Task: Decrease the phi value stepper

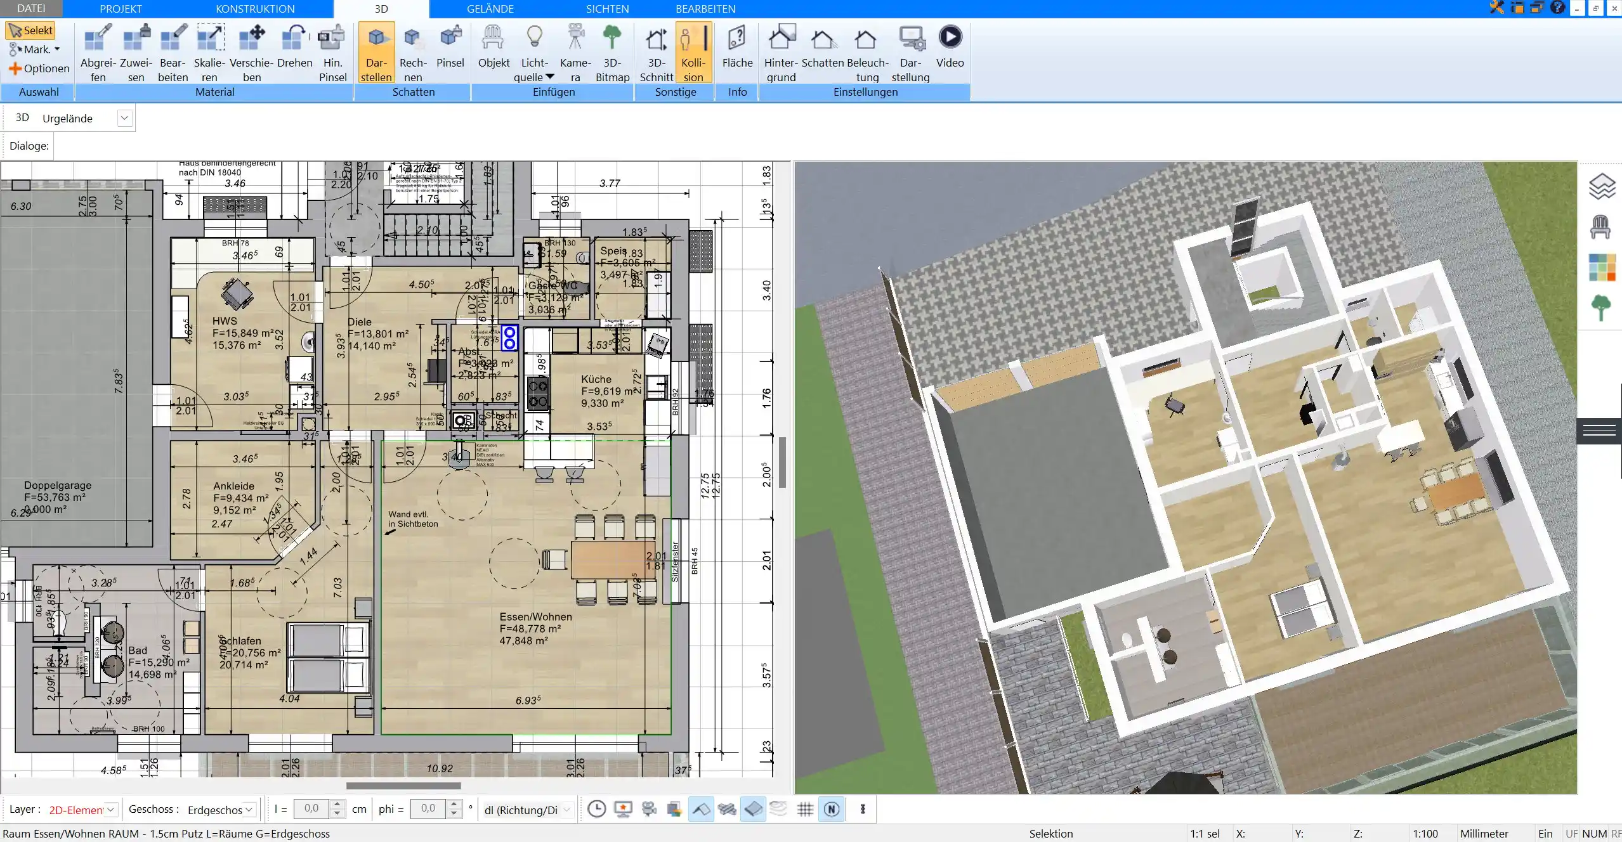Action: (454, 813)
